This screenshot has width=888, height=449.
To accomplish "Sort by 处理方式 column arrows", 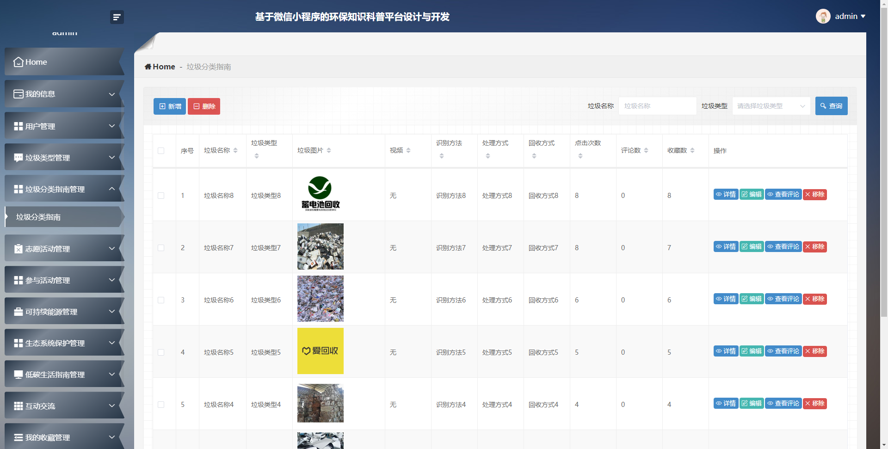I will coord(488,156).
